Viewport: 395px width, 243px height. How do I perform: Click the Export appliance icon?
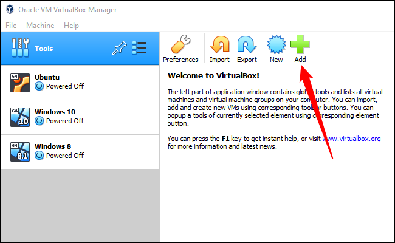(247, 44)
